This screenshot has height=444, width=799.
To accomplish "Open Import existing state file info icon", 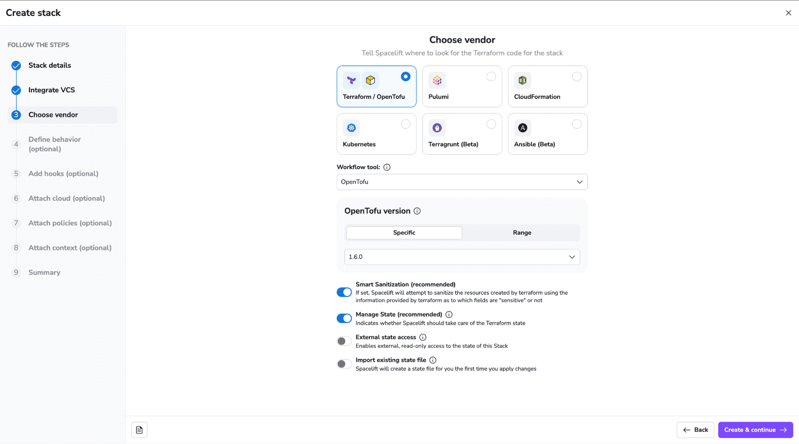I will coord(433,360).
